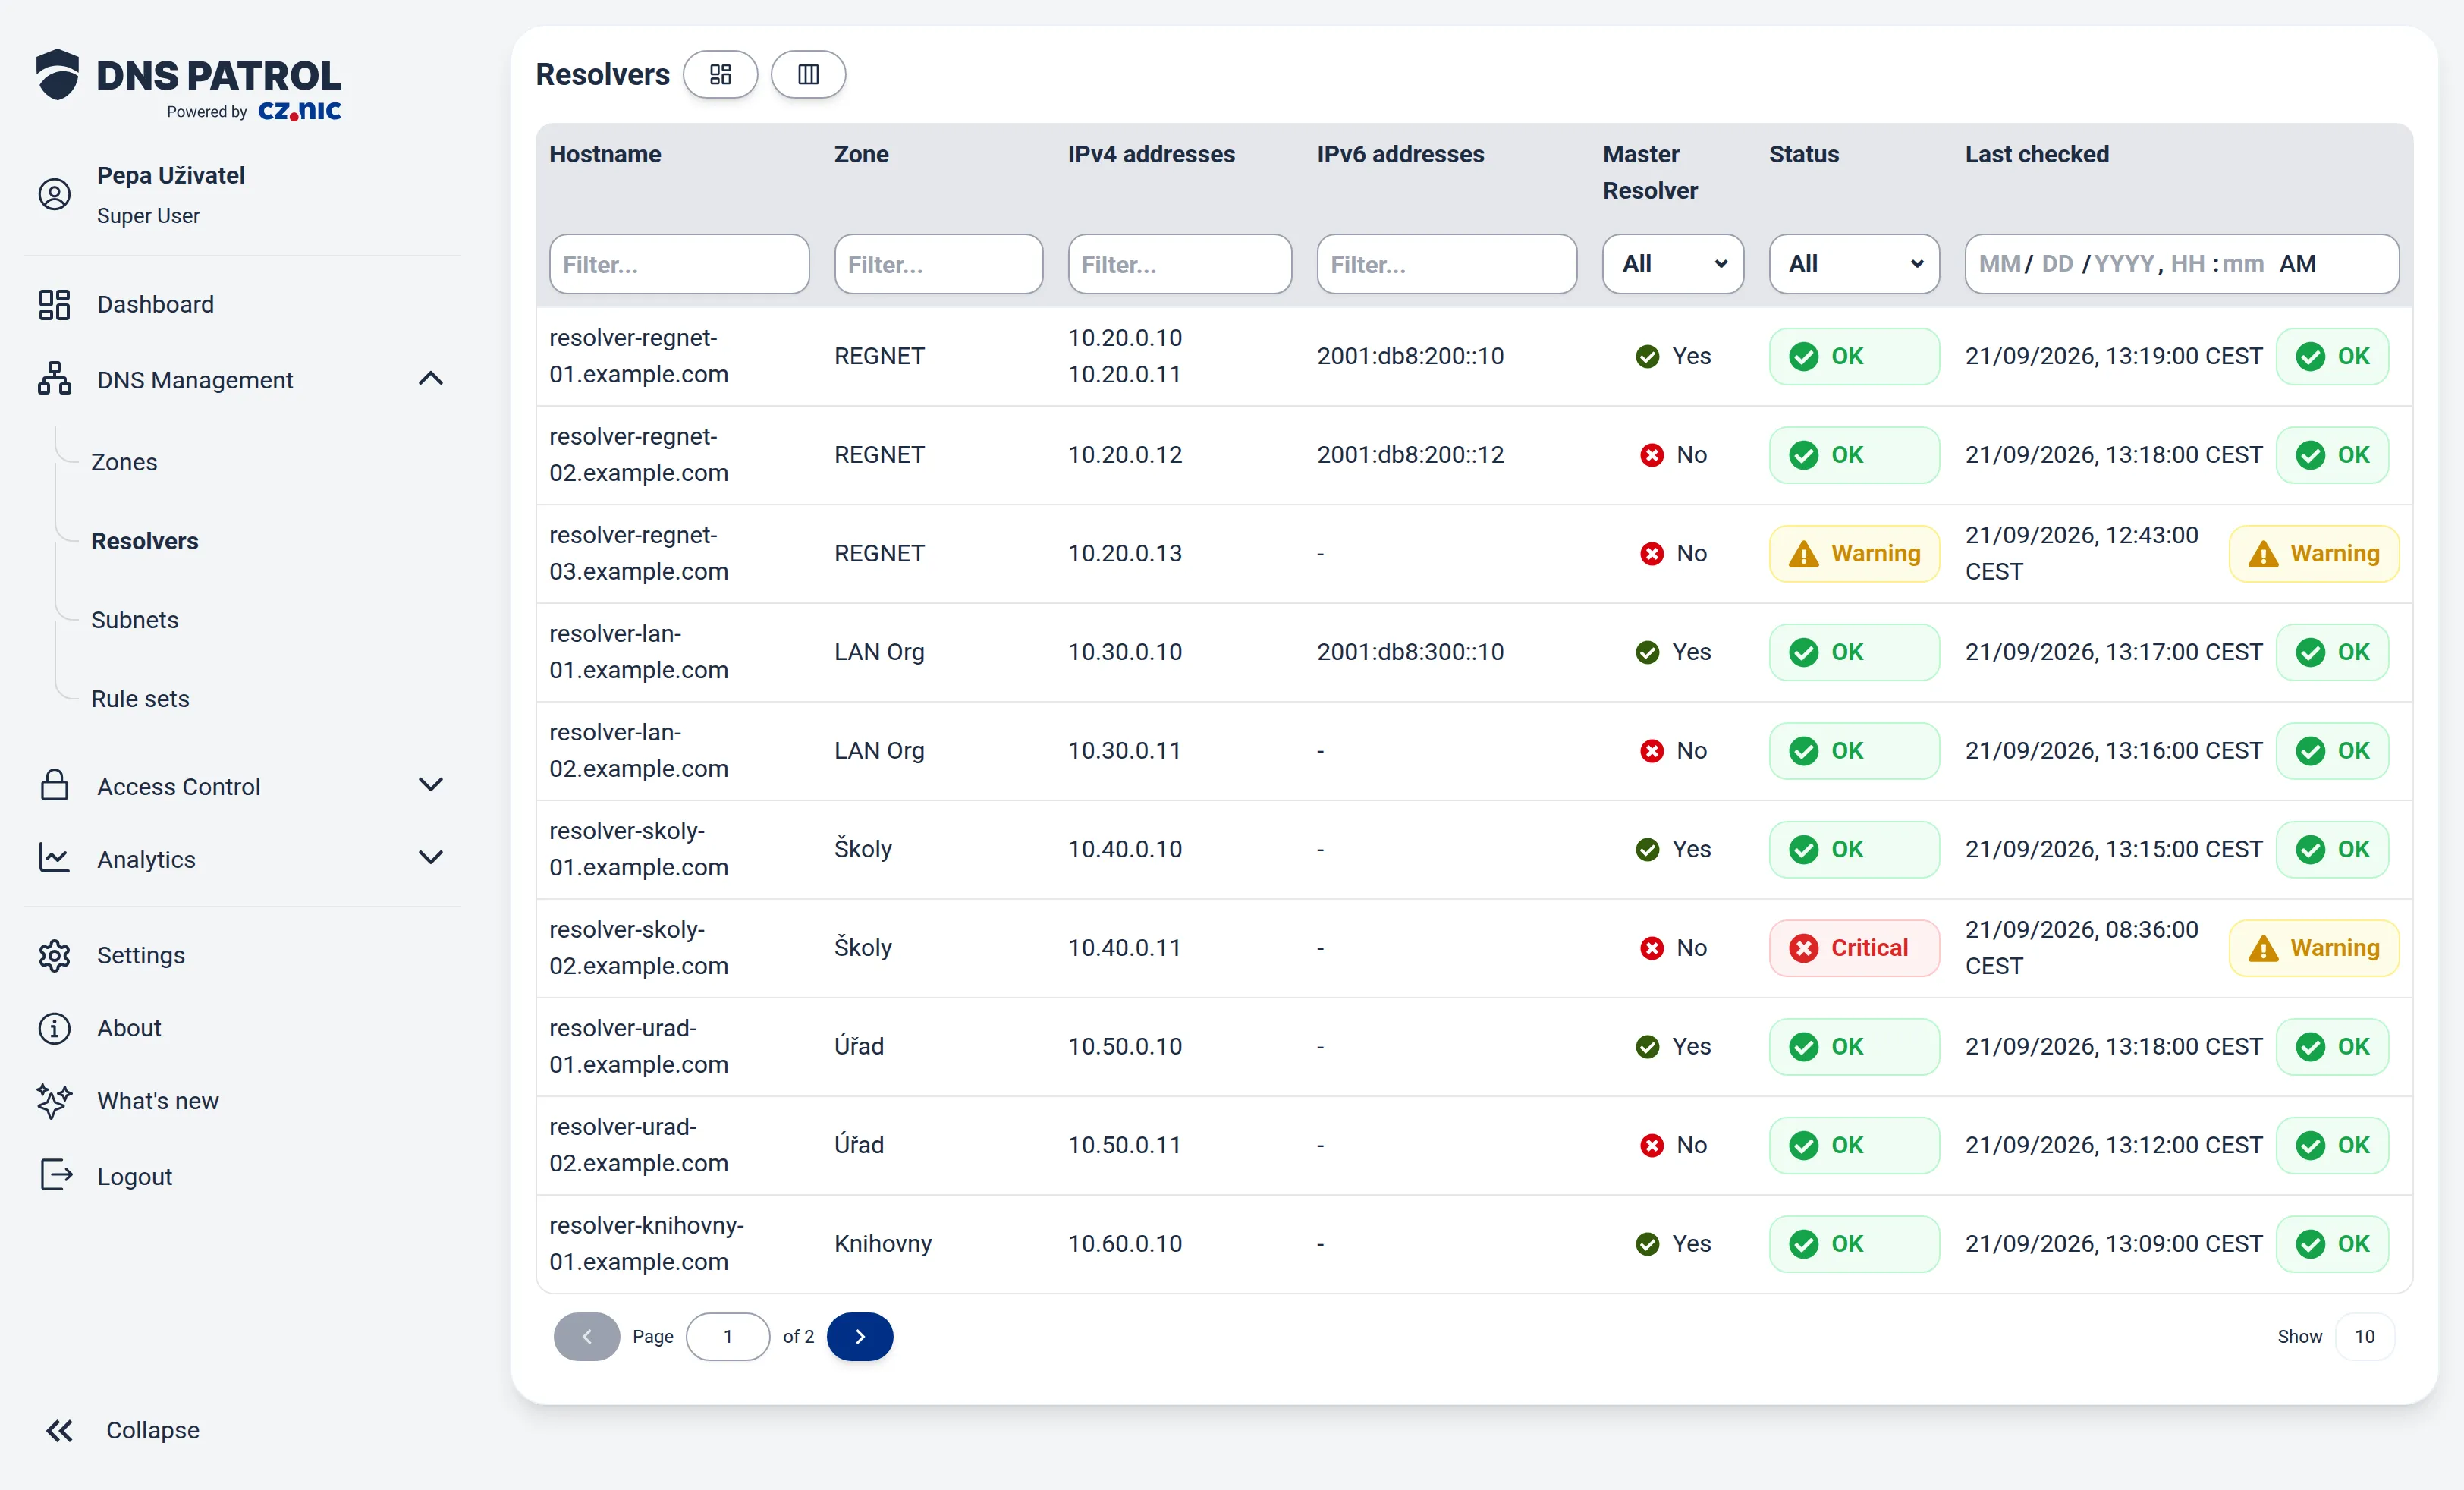2464x1490 pixels.
Task: Click the Collapse double-chevron icon
Action: 59,1431
